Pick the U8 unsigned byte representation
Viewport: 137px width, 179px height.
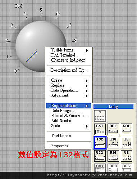(127, 156)
